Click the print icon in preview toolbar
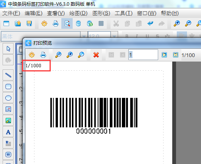This screenshot has width=201, height=164. [x=43, y=55]
